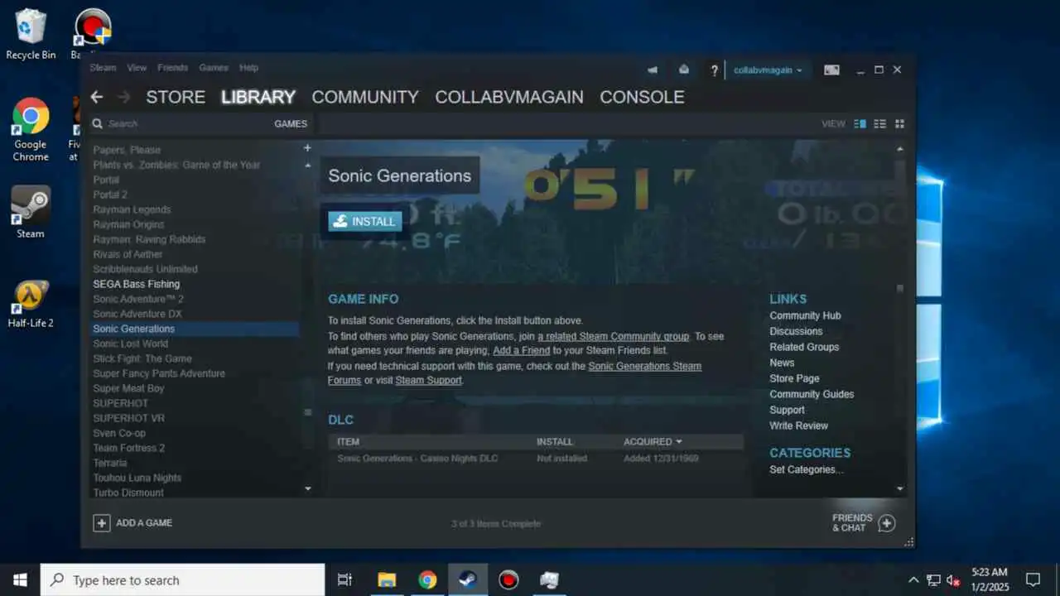Go back with the left arrow in Steam

pyautogui.click(x=97, y=97)
